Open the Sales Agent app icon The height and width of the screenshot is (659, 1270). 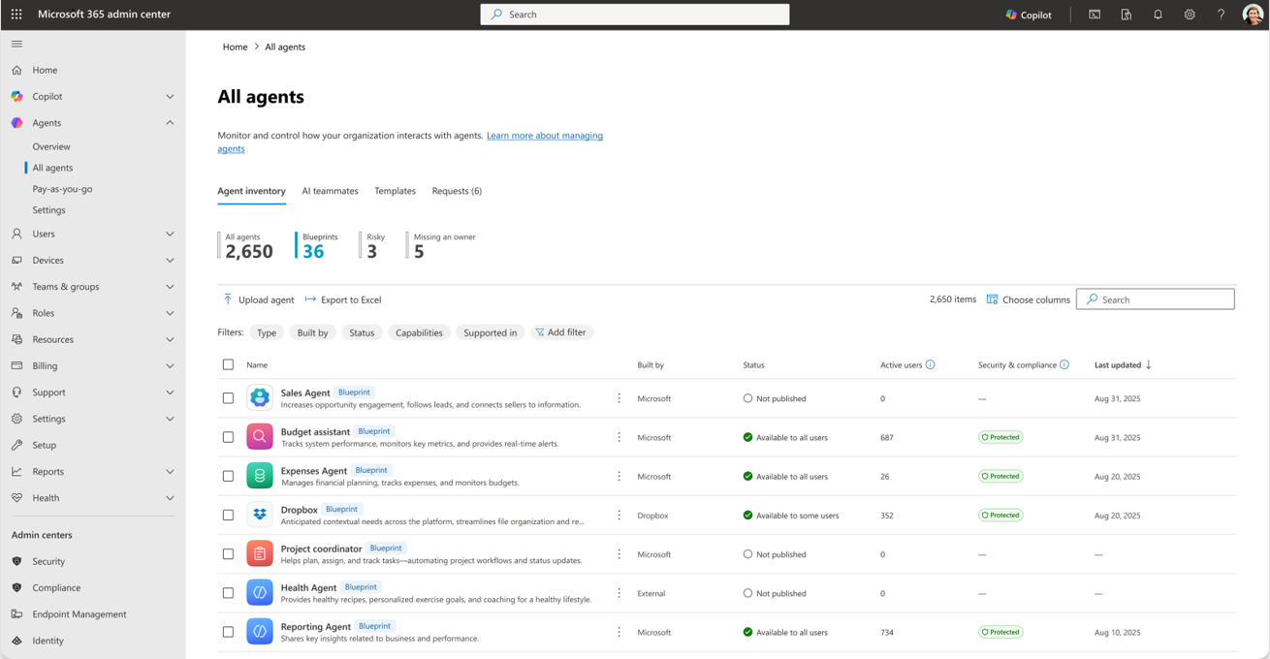(260, 397)
